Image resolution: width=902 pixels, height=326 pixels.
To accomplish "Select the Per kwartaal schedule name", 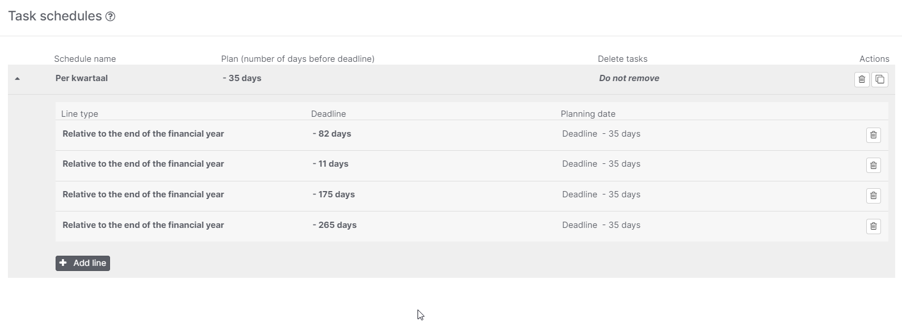I will click(82, 78).
